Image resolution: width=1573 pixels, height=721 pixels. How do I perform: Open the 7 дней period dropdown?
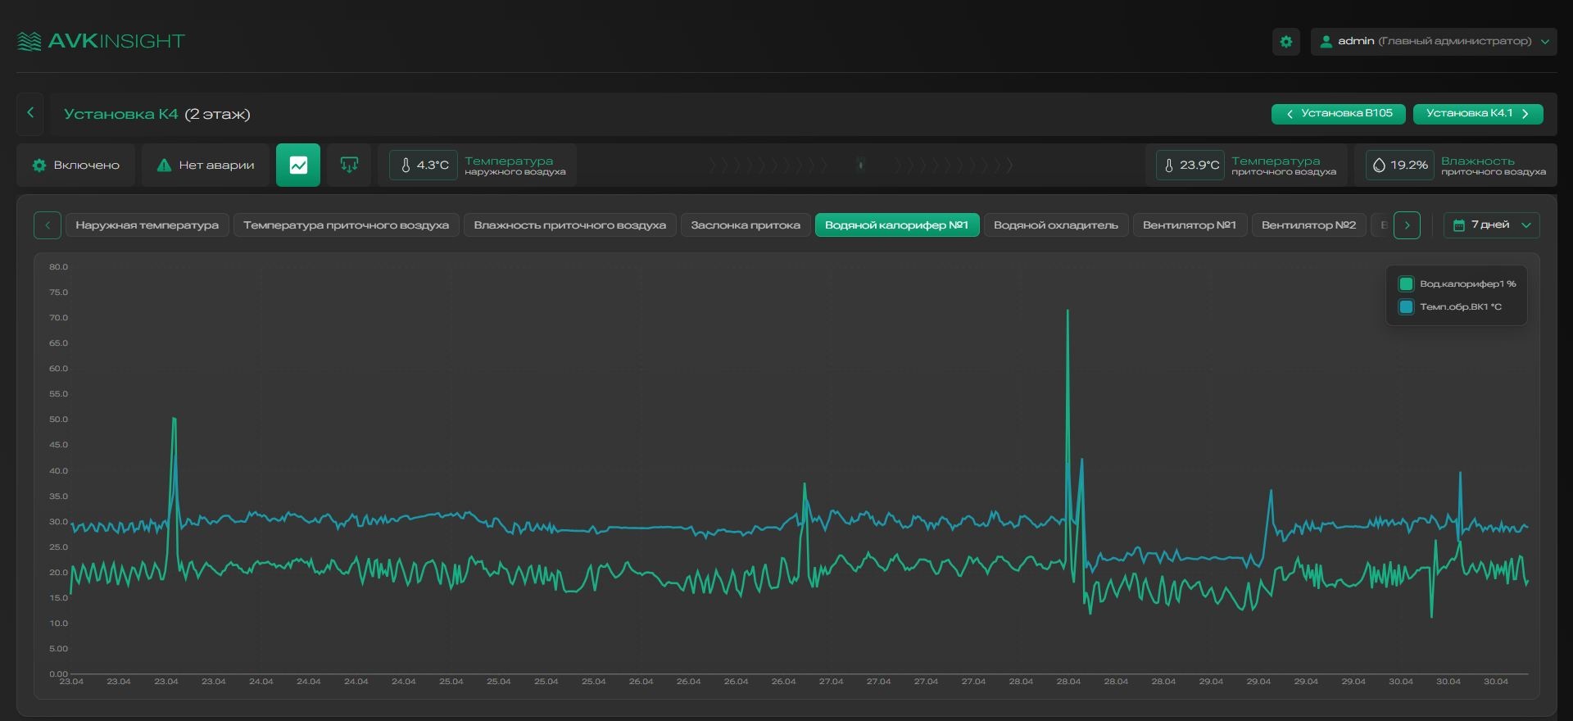click(1491, 225)
